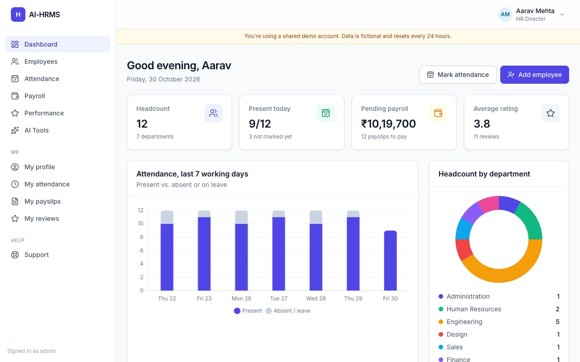The image size is (580, 362).
Task: Open Support in the Help section
Action: [x=58, y=255]
